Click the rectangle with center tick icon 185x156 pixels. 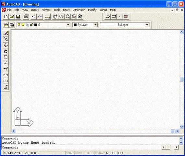6,81
